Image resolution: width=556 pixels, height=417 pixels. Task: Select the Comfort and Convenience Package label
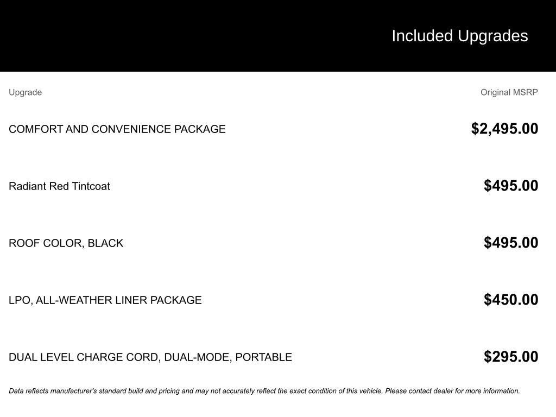pyautogui.click(x=117, y=129)
